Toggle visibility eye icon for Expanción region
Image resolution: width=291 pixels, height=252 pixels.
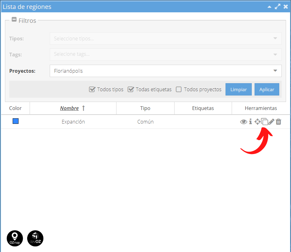pos(243,122)
